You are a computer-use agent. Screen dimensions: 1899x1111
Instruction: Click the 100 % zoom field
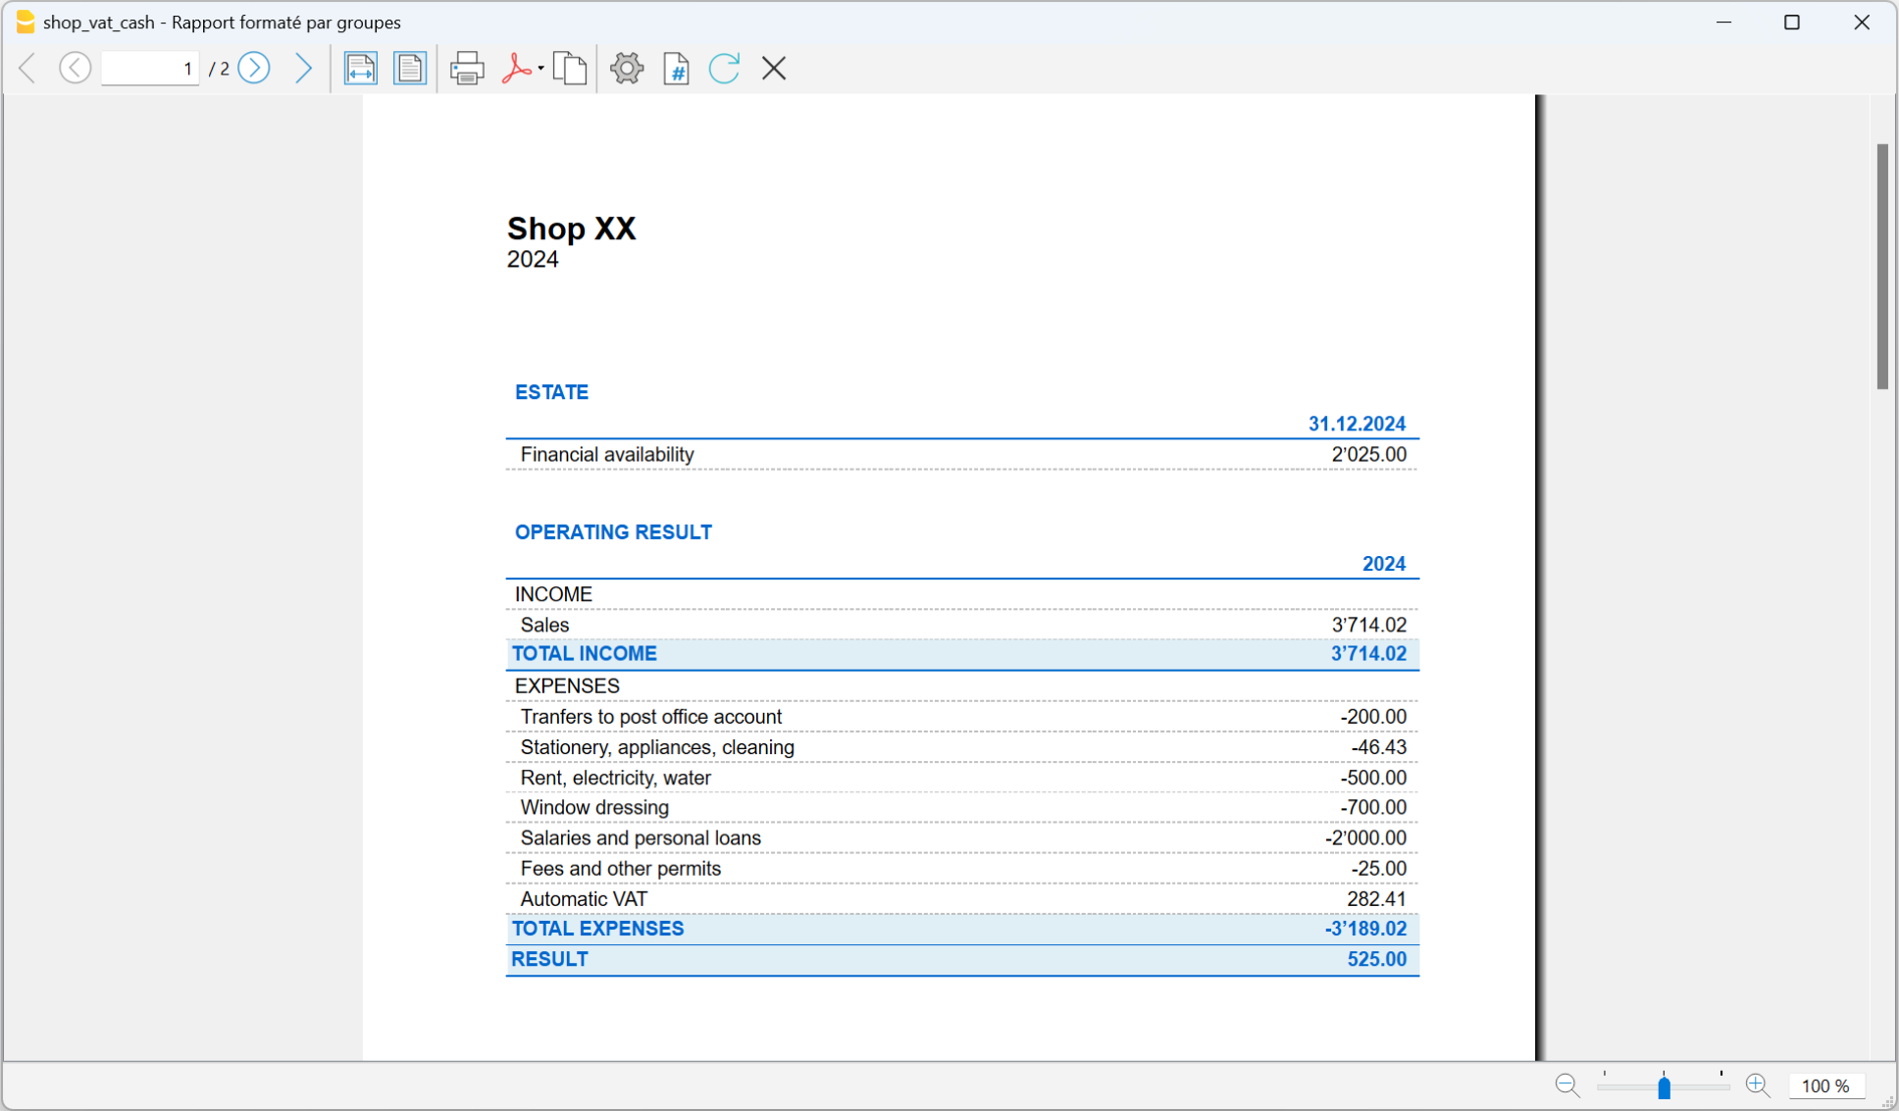pyautogui.click(x=1824, y=1086)
